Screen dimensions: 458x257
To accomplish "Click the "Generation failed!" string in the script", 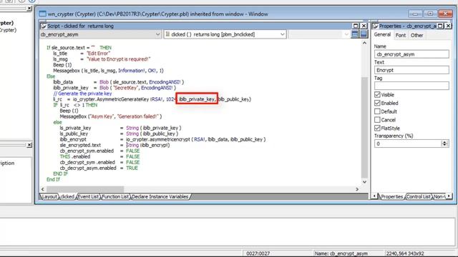I will [x=137, y=116].
